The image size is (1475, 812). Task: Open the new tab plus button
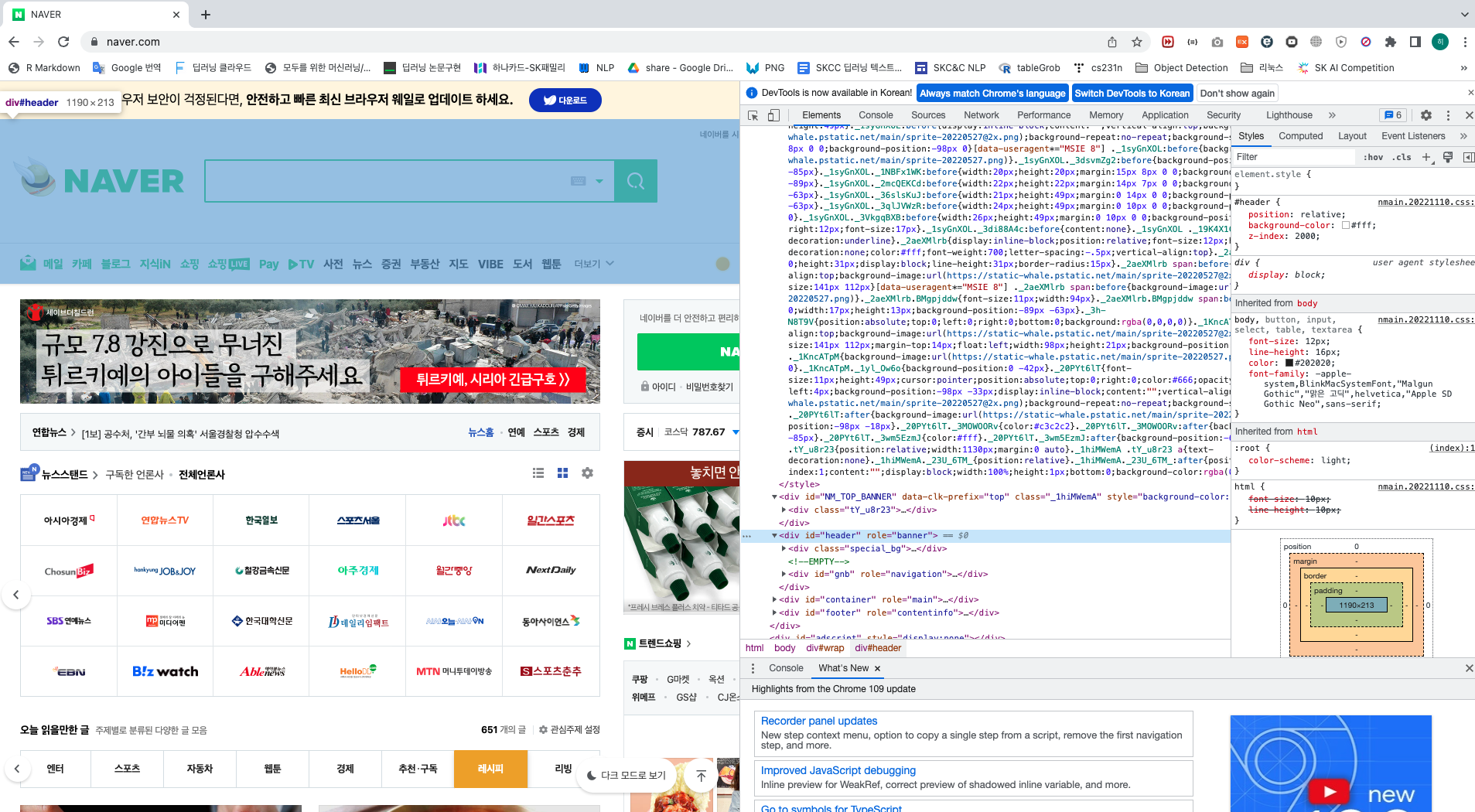tap(206, 15)
